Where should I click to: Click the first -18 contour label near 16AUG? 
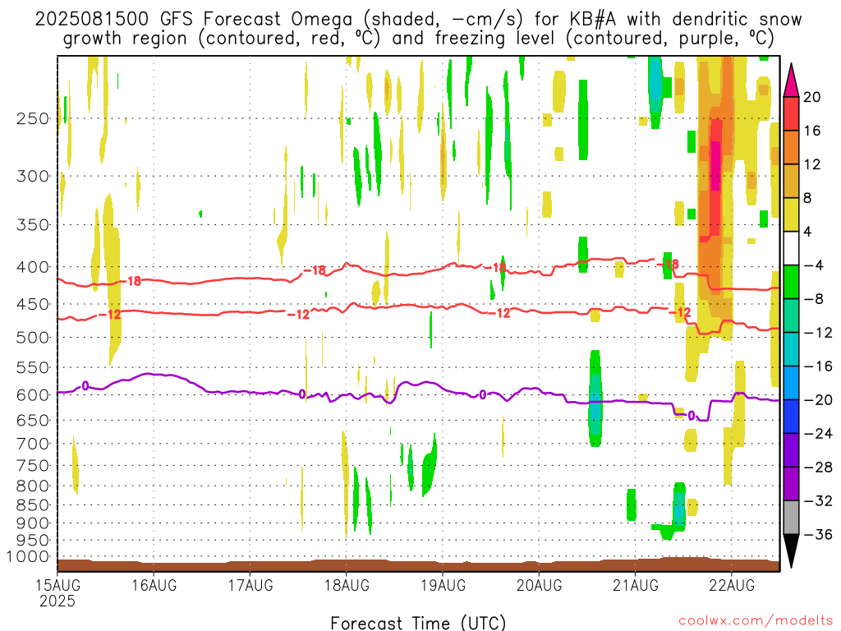pos(131,281)
